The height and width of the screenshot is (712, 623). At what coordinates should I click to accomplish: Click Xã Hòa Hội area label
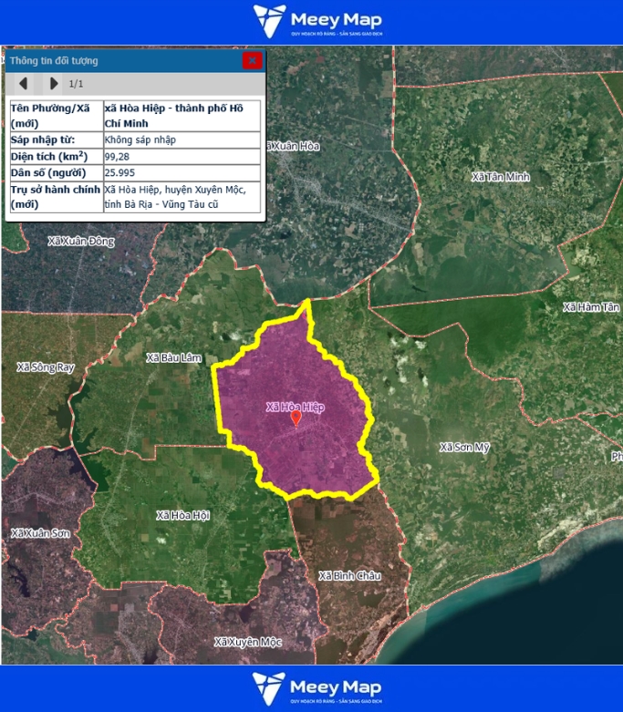coord(182,515)
